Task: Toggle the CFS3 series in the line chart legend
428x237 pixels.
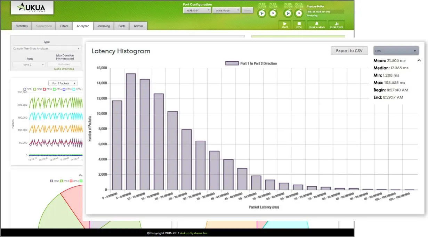Action: click(48, 89)
